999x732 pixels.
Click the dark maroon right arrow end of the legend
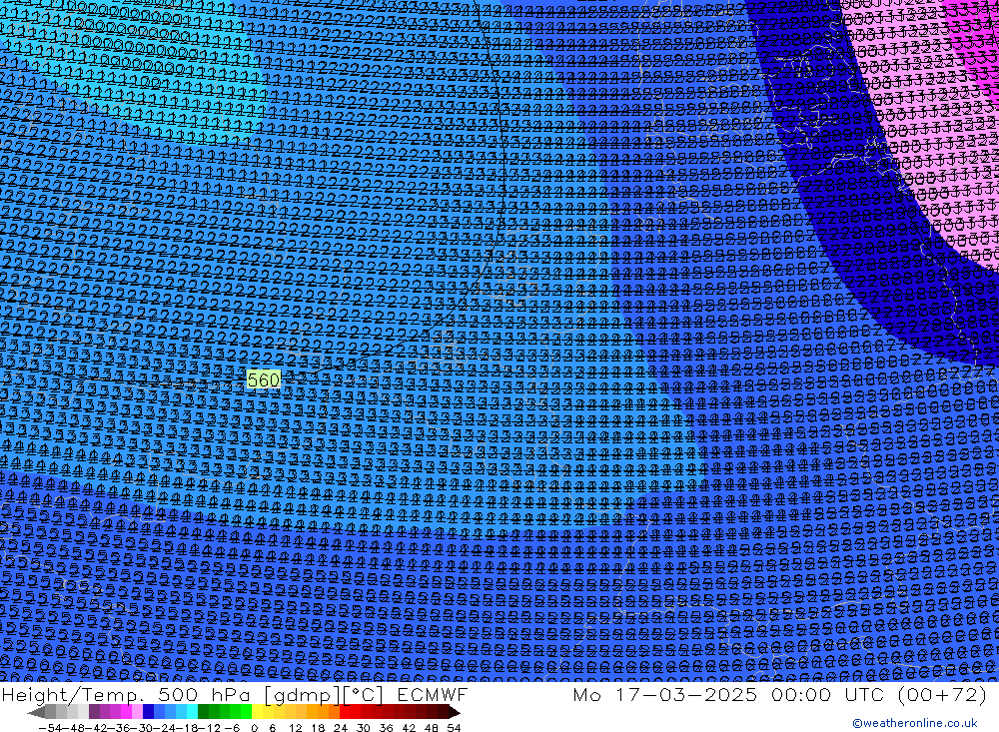click(x=455, y=712)
